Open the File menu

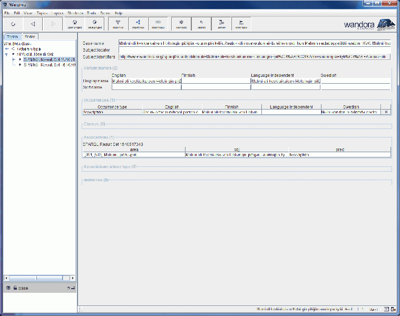pos(7,12)
